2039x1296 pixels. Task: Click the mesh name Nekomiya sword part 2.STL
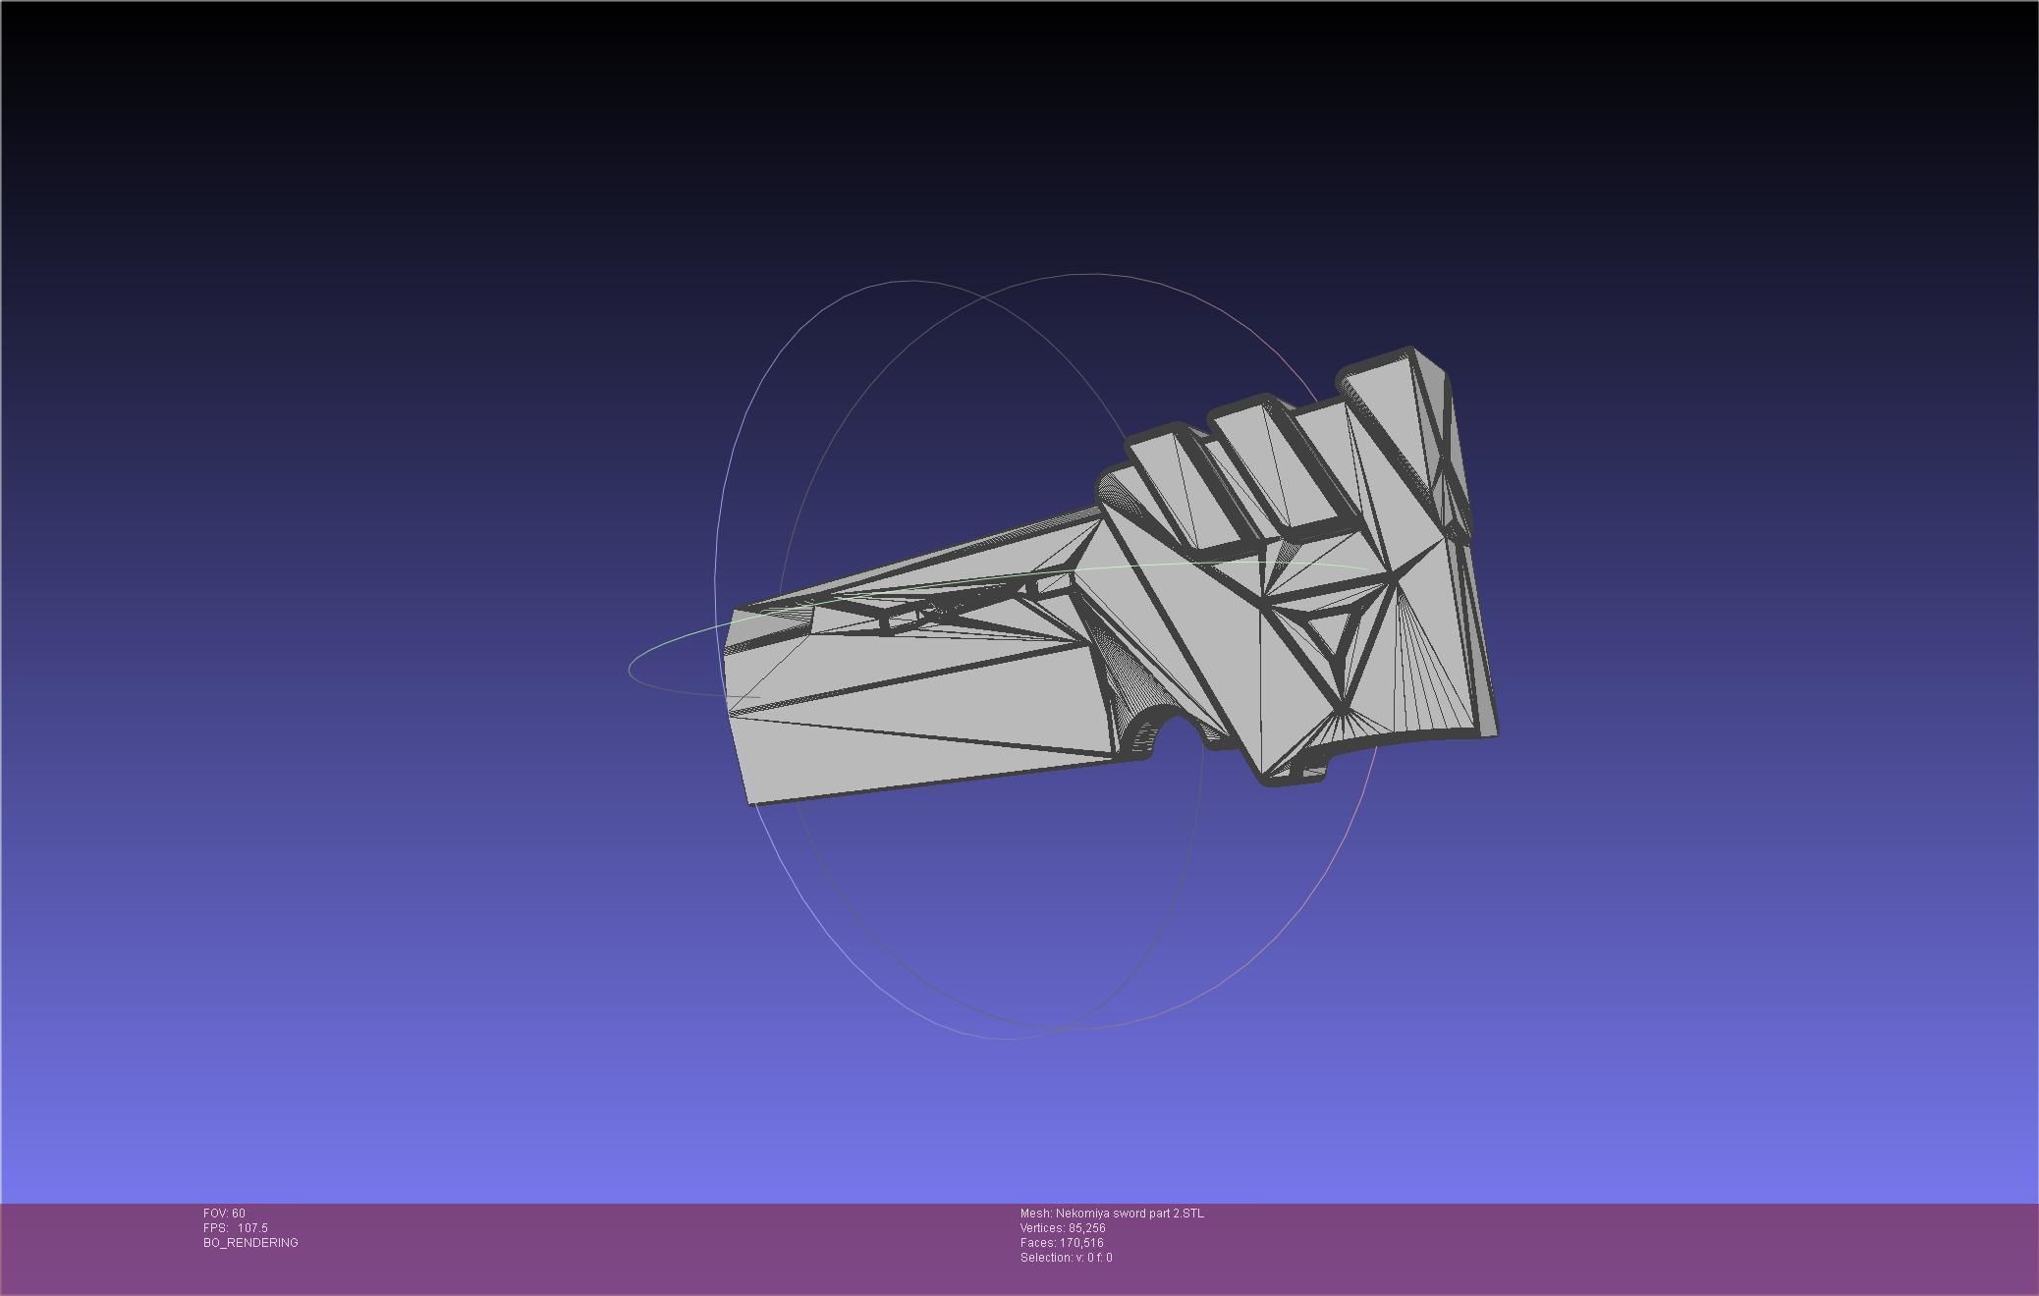click(1112, 1214)
